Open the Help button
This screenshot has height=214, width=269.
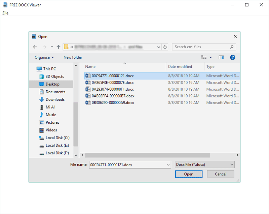233,57
